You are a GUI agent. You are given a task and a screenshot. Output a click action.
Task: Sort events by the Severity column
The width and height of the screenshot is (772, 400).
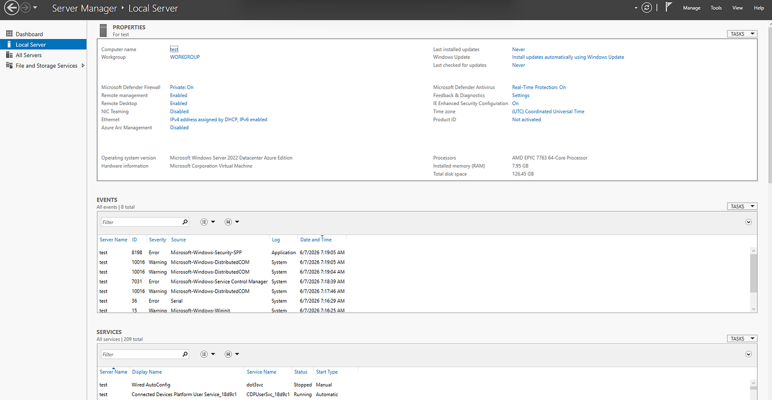tap(157, 240)
